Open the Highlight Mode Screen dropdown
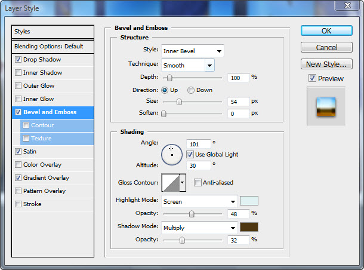364x270 pixels. 200,202
